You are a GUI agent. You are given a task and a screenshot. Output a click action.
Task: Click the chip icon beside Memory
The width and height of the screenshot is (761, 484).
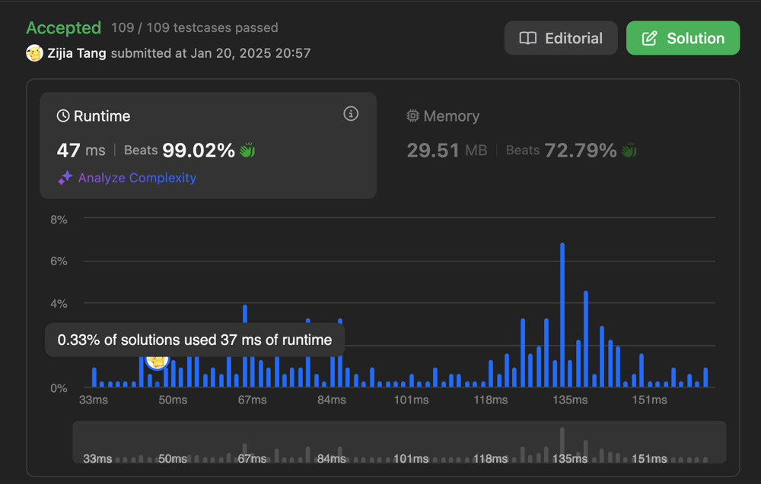pos(413,116)
